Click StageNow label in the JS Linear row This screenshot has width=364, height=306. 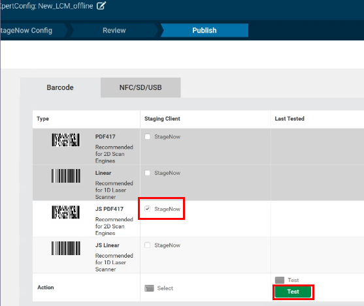point(167,245)
